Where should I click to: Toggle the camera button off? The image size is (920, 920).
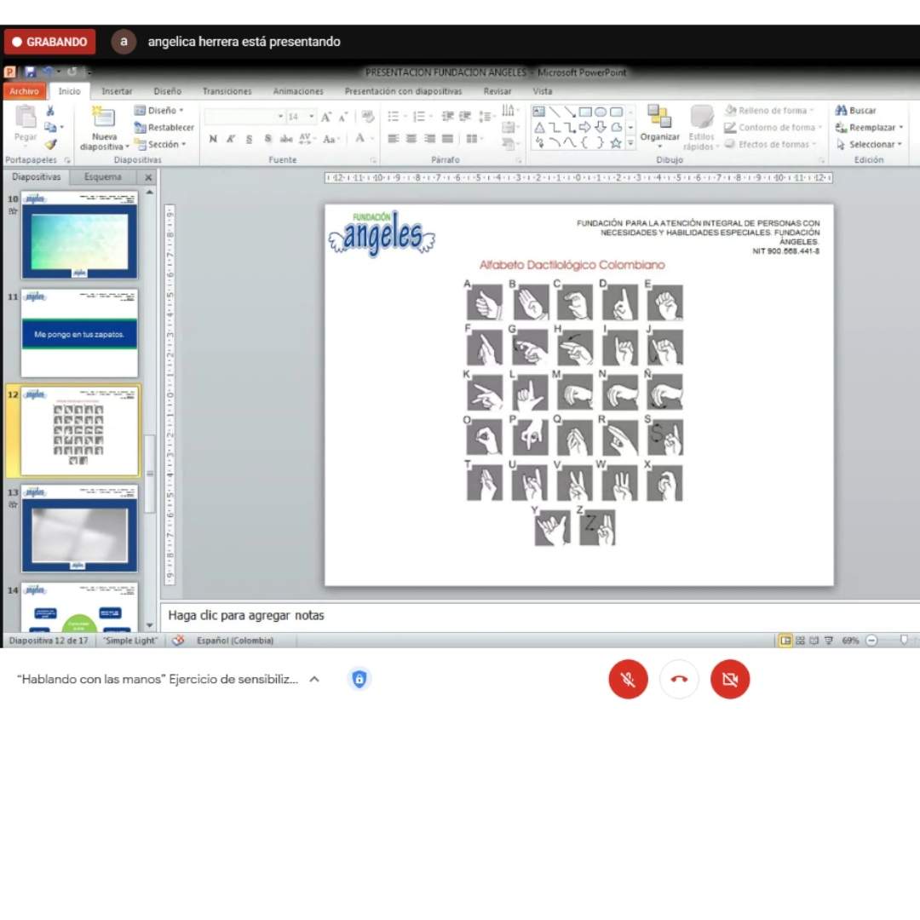[730, 679]
